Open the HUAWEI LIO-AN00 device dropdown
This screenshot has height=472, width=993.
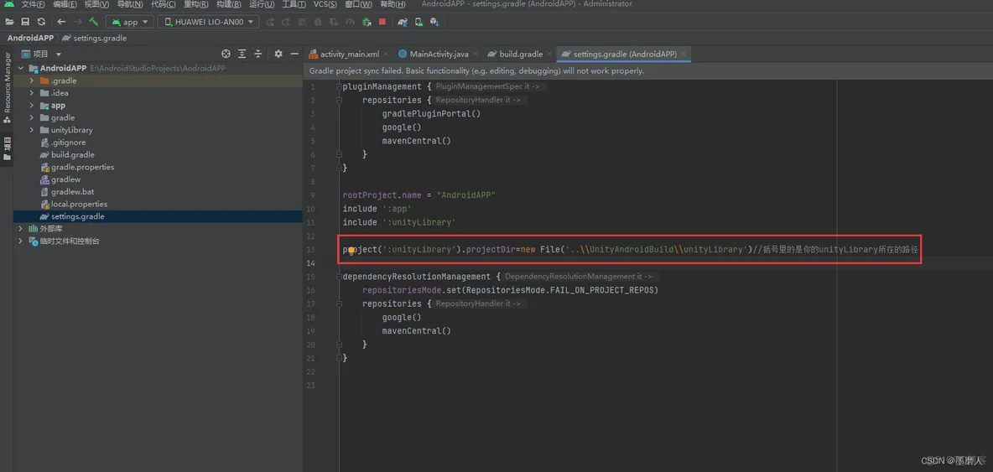pyautogui.click(x=208, y=22)
